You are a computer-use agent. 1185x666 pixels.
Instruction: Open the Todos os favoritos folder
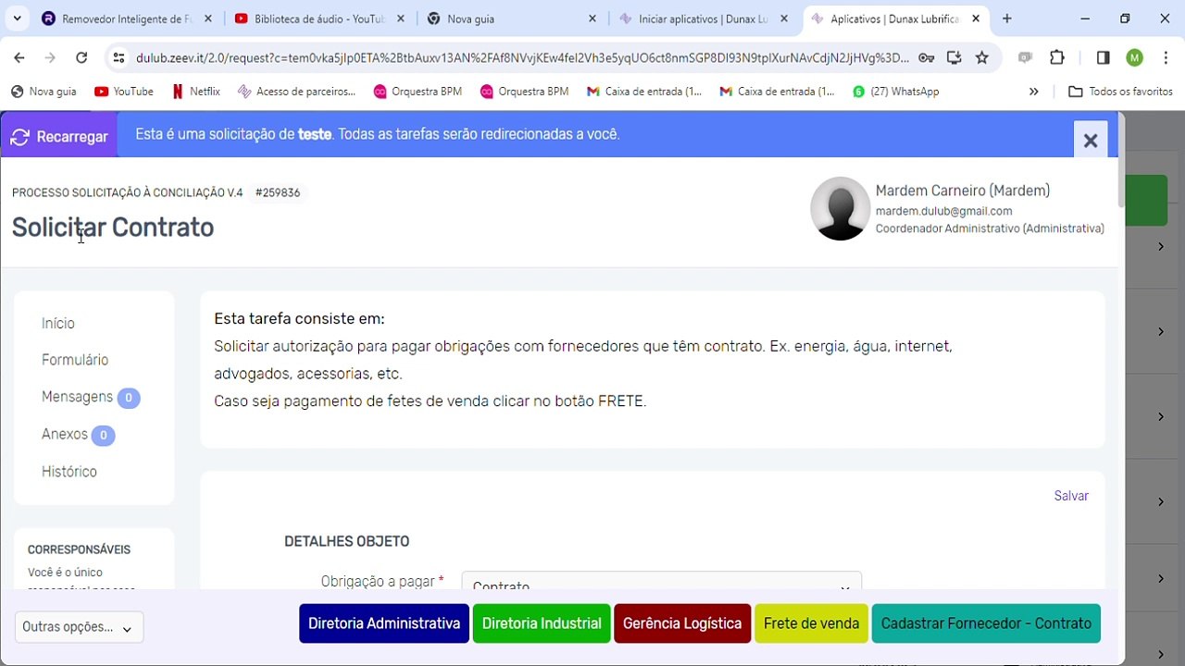pos(1120,92)
